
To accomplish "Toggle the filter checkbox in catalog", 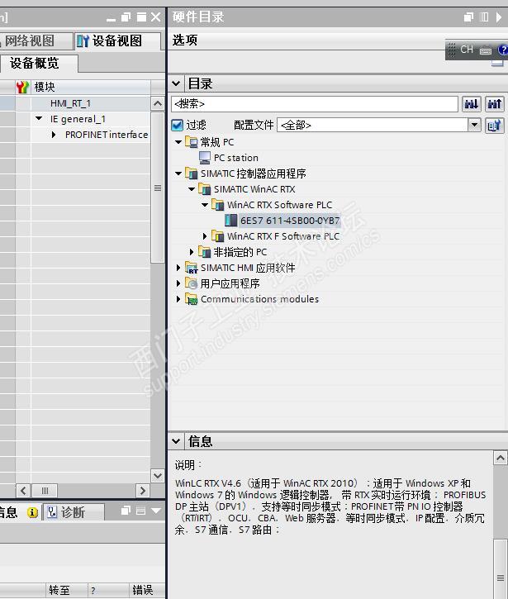I will tap(178, 125).
